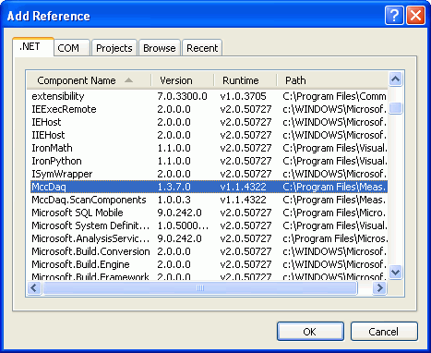Select Microsoft.AnalysisServic... component
The width and height of the screenshot is (431, 353).
tap(209, 238)
